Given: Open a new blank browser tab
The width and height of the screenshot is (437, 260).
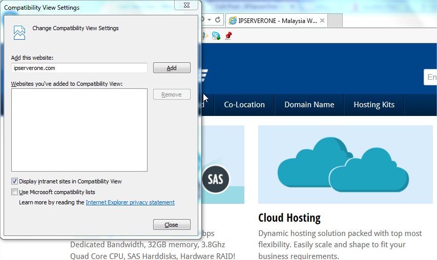Looking at the screenshot, I should 335,20.
